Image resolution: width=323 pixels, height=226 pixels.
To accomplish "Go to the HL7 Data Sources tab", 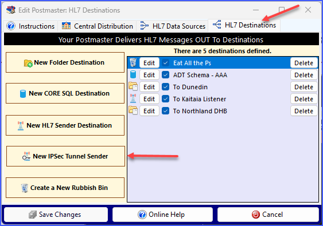I will [173, 26].
